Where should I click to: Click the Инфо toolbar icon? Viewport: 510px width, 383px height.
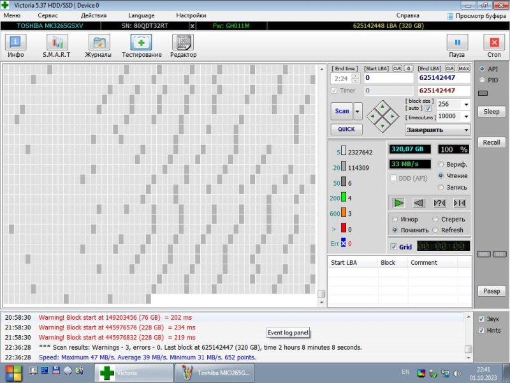tap(16, 43)
